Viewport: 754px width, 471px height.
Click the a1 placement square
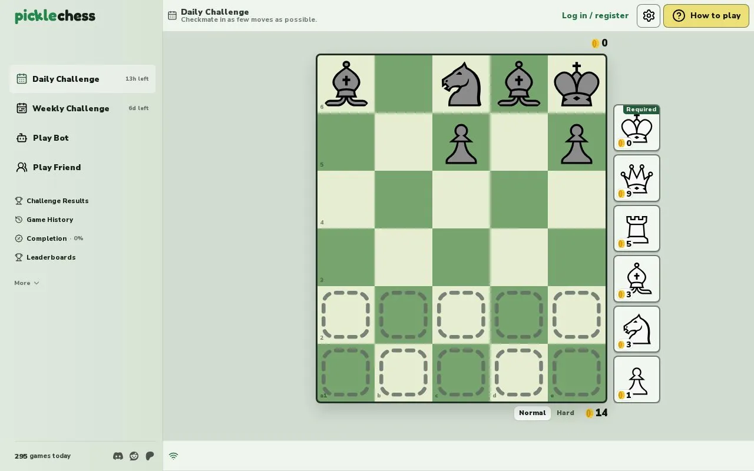(346, 373)
